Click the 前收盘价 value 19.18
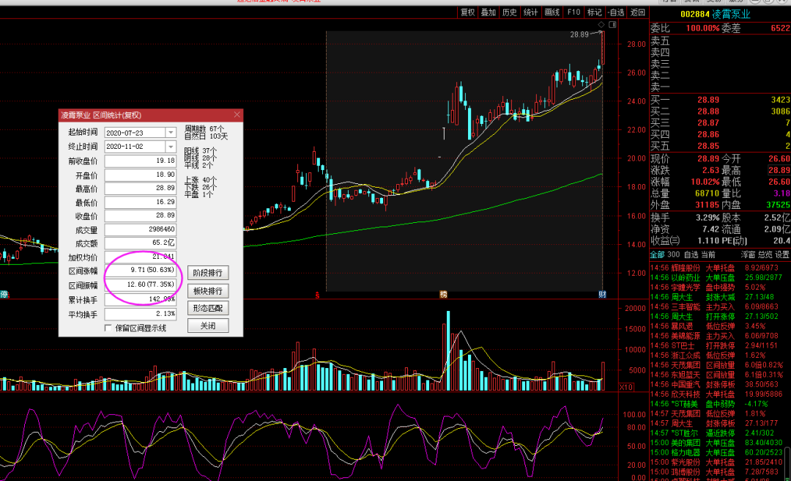Viewport: 791px width, 481px height. pos(140,161)
